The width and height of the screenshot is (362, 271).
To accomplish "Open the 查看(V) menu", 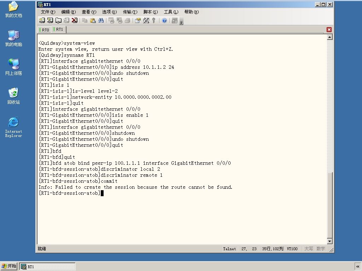I will tap(89, 12).
